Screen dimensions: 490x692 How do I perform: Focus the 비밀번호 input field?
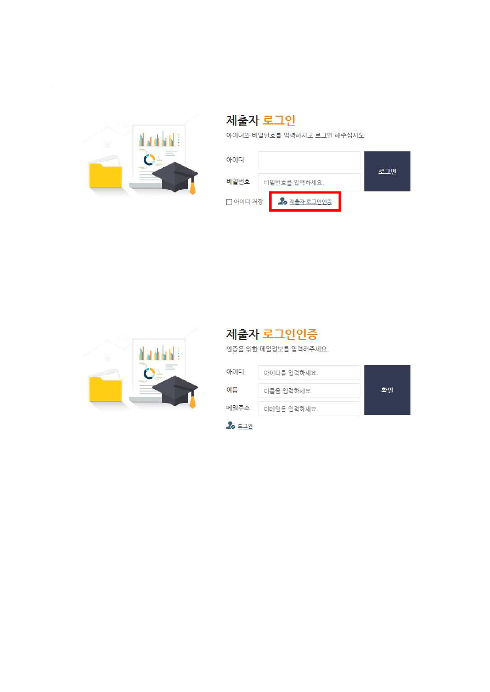(x=309, y=182)
